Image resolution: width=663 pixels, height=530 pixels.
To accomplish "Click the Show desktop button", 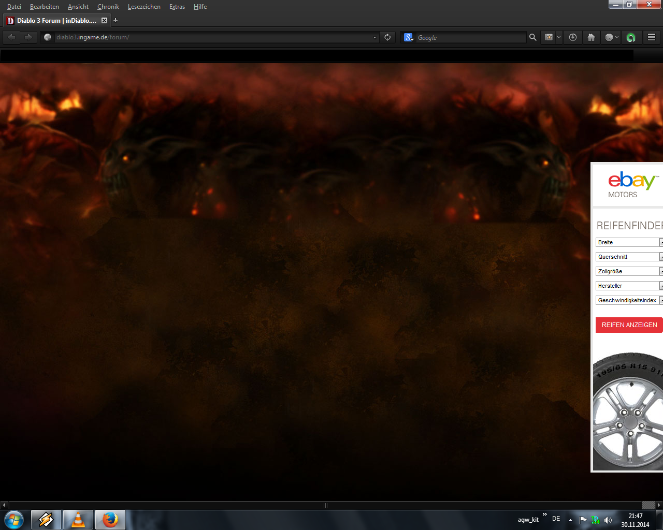I will pyautogui.click(x=659, y=520).
